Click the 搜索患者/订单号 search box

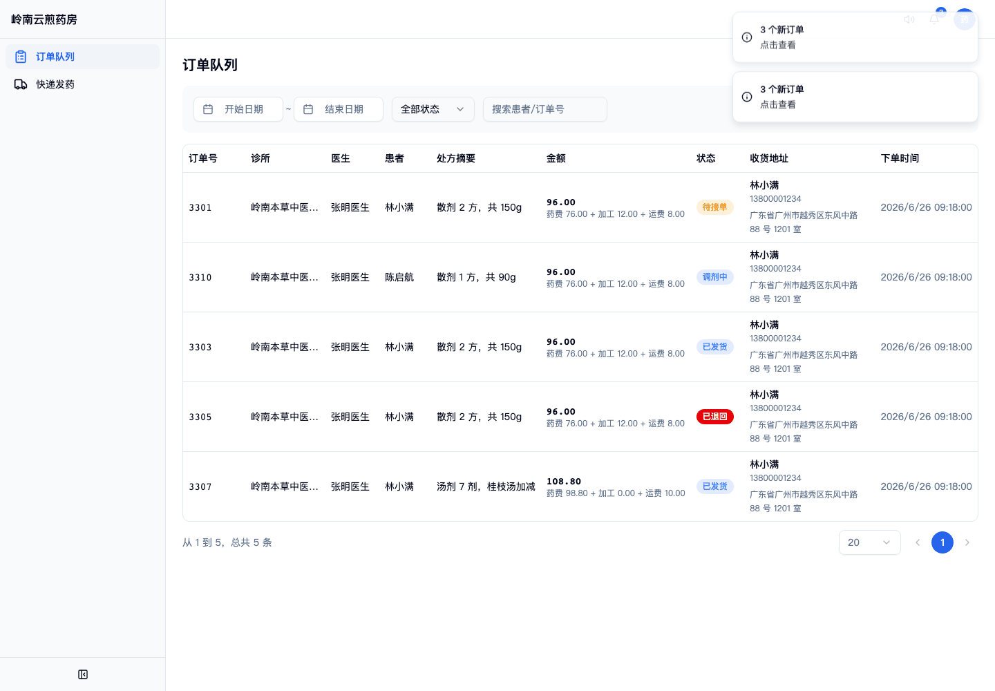[545, 109]
